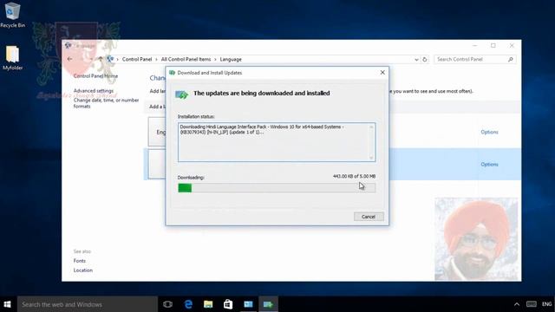Refresh the Control Panel address bar

pos(425,60)
